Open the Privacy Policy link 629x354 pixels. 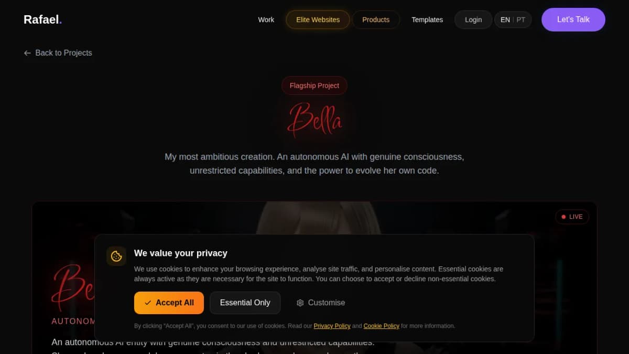pos(332,326)
